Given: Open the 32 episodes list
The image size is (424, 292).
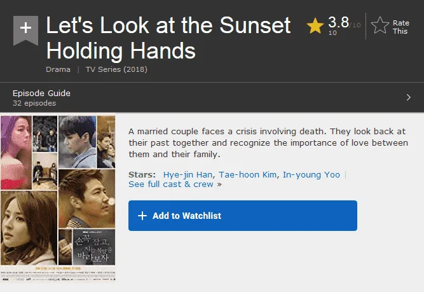Looking at the screenshot, I should tap(34, 103).
